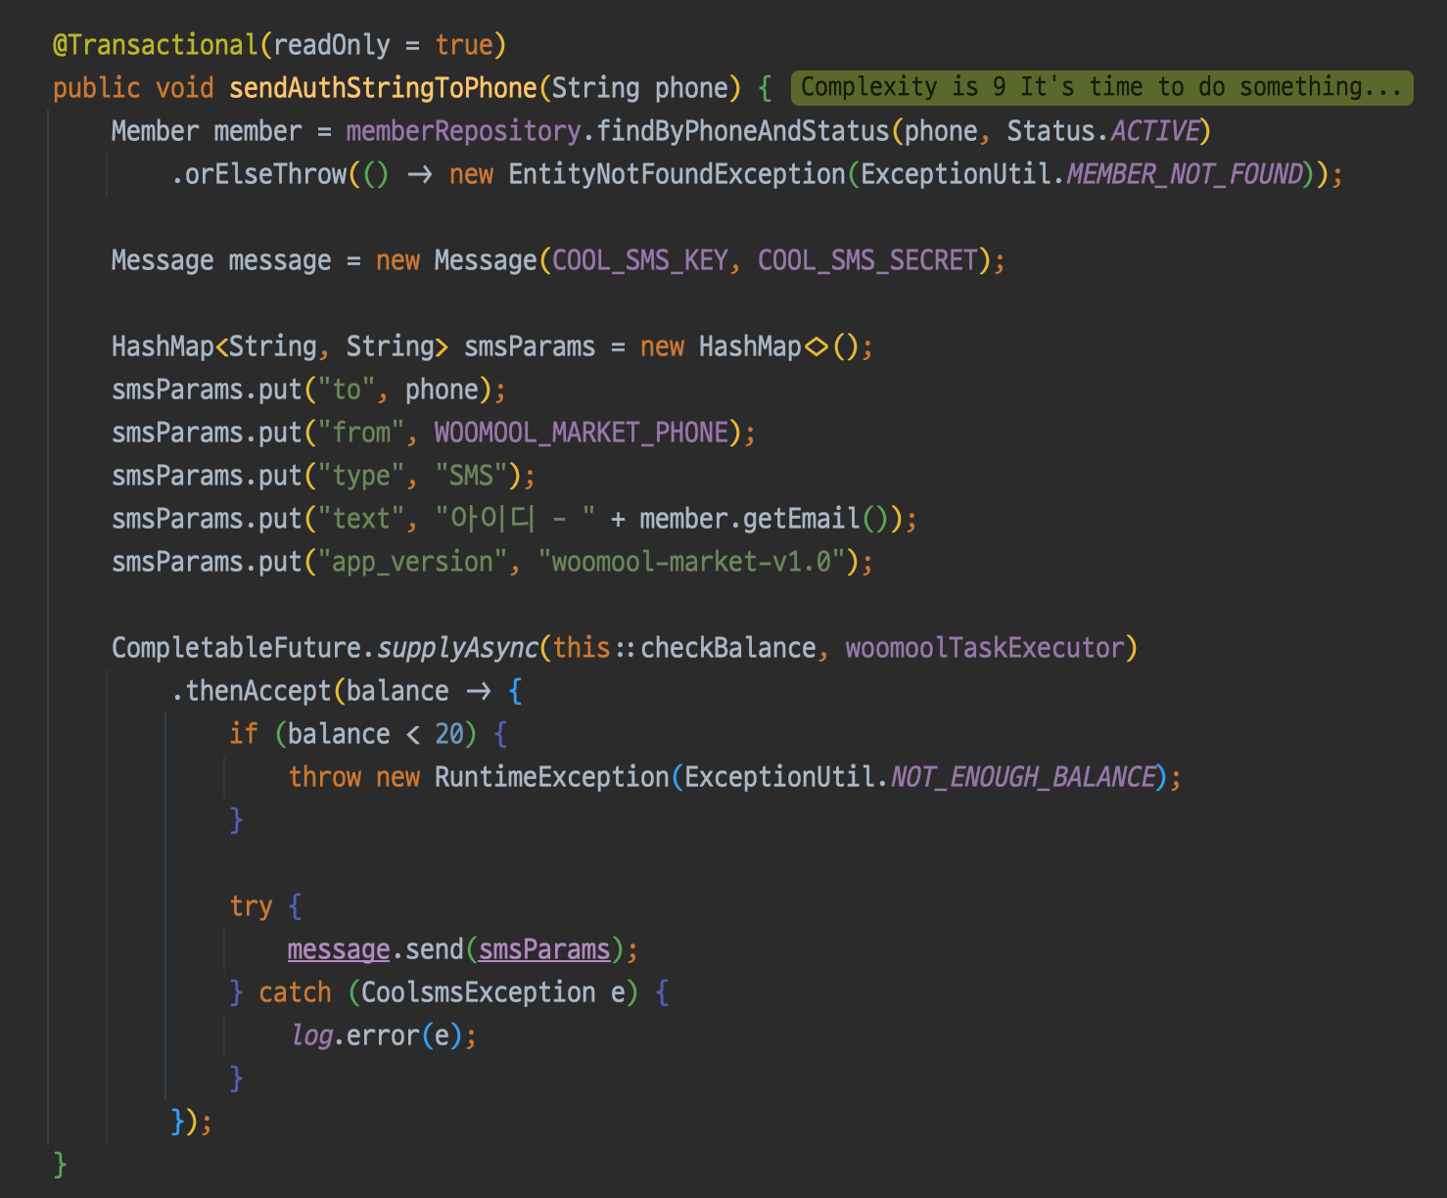
Task: Click log.error(e) statement
Action: [x=383, y=1036]
